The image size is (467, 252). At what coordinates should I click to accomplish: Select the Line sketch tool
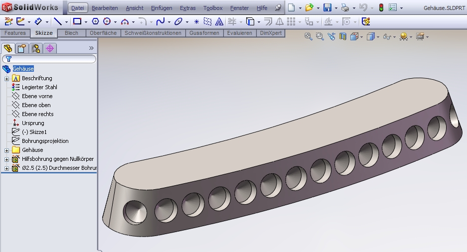(x=58, y=21)
